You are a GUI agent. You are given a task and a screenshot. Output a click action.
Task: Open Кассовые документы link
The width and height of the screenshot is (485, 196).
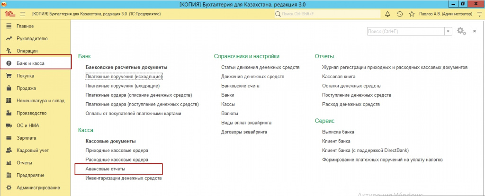tap(110, 141)
